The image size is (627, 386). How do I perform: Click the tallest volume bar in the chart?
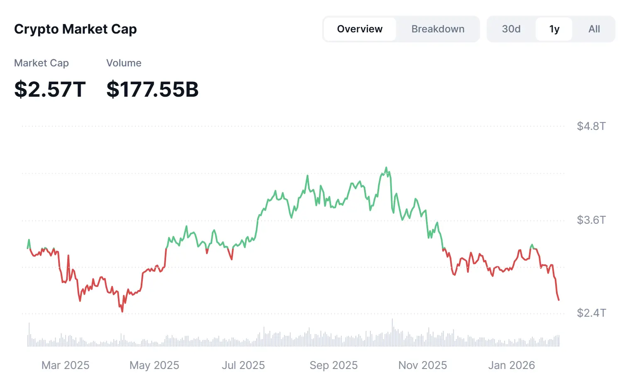[392, 333]
